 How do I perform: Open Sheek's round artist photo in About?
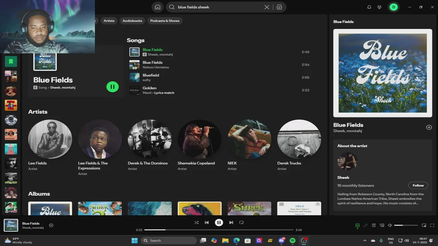pos(348,161)
